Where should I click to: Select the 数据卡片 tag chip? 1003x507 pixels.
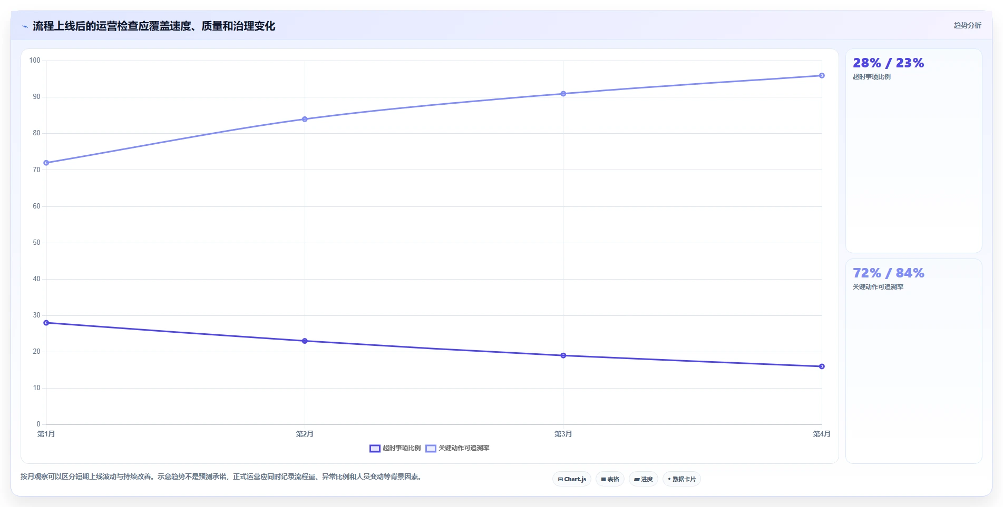click(681, 479)
